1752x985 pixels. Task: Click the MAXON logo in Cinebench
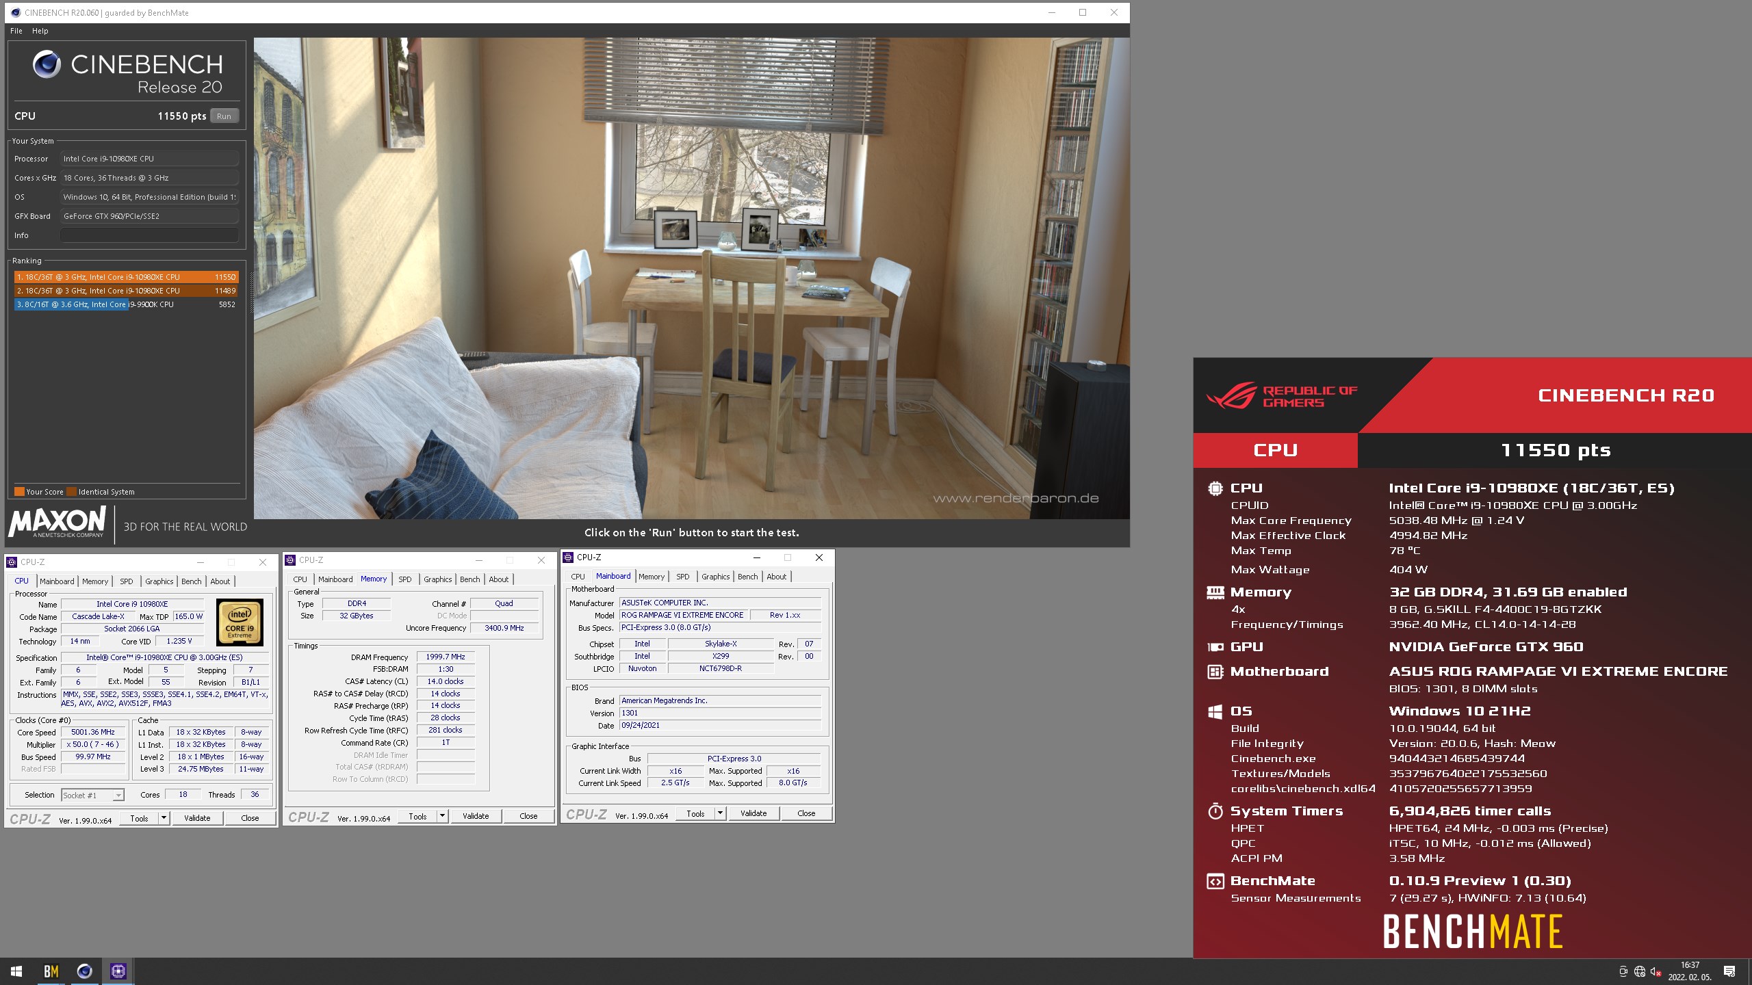(57, 523)
